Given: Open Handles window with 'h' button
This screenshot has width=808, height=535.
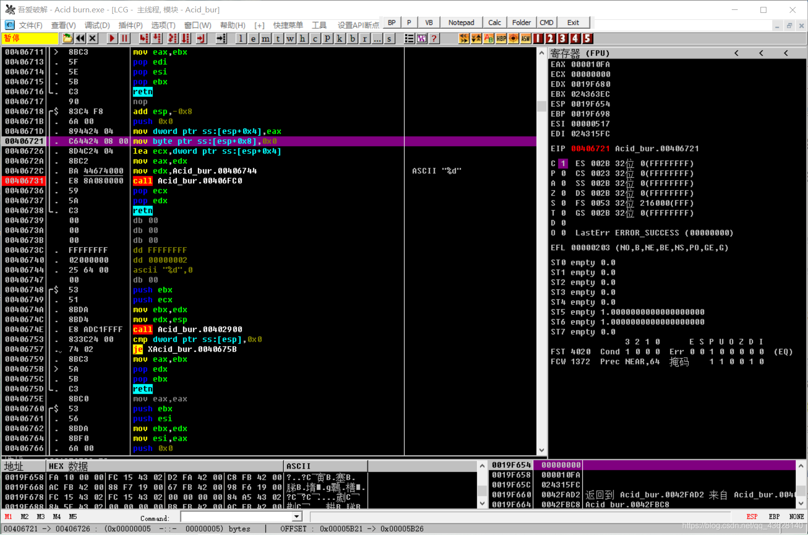Looking at the screenshot, I should click(303, 39).
